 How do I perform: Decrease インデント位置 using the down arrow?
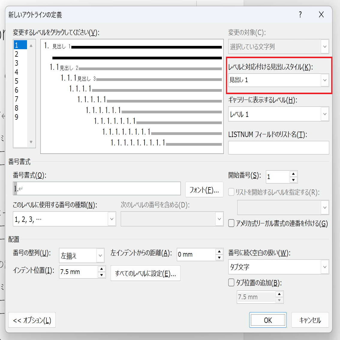(x=101, y=274)
